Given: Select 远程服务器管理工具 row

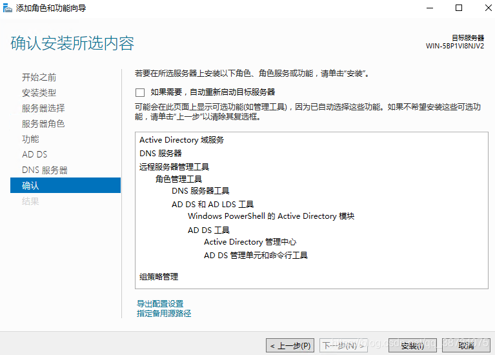Looking at the screenshot, I should 174,167.
